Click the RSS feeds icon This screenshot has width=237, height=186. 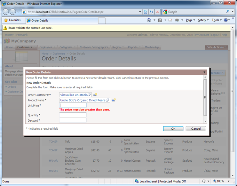pos(160,20)
